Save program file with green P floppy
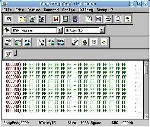The width and height of the screenshot is (150, 127). coord(65,19)
